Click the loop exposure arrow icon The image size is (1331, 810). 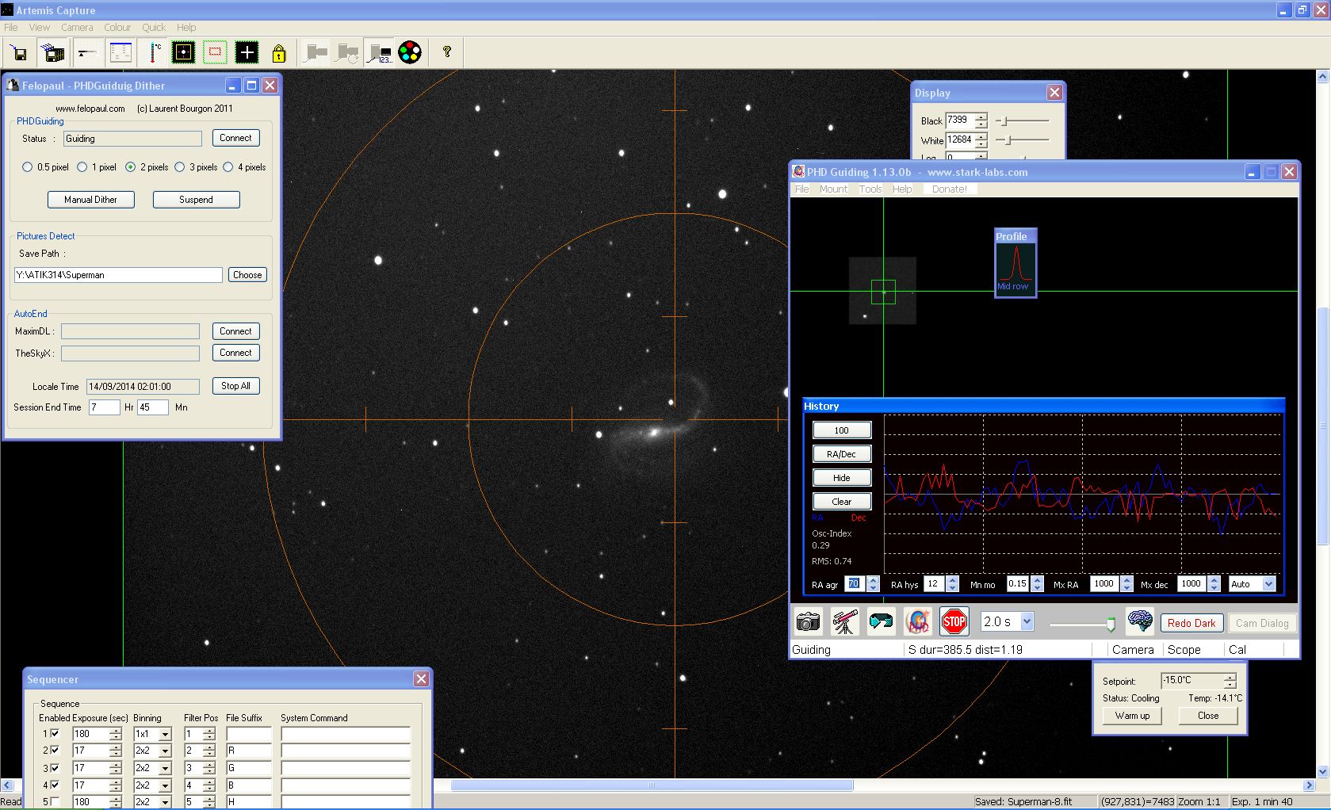tap(881, 622)
